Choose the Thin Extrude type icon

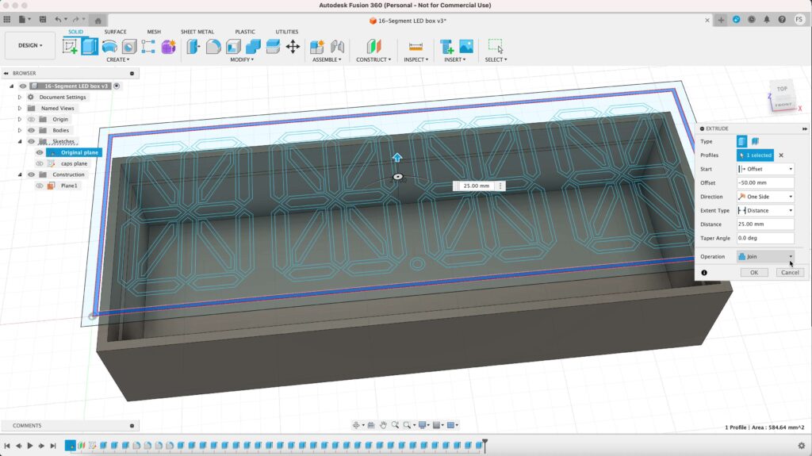pos(755,141)
